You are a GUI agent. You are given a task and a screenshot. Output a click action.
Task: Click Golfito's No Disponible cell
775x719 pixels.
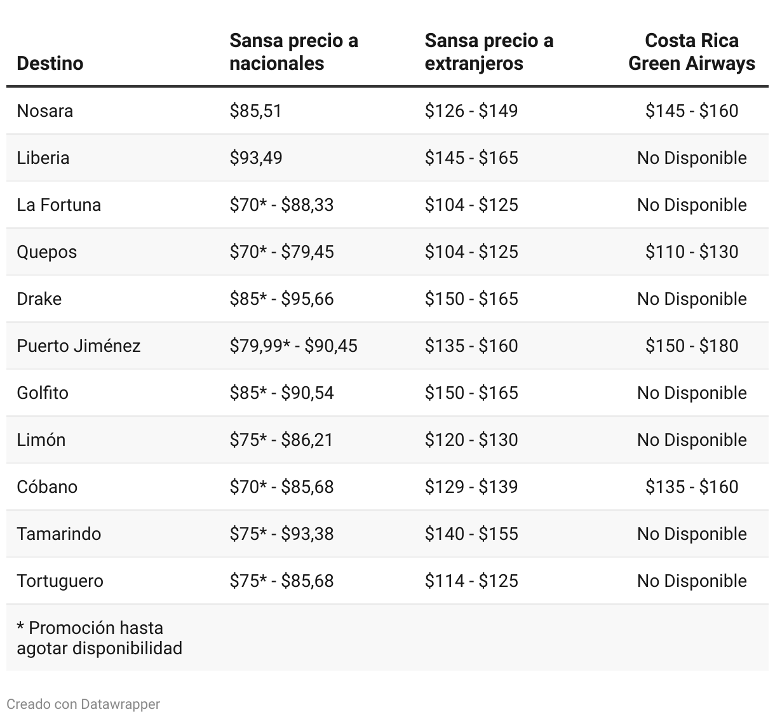pyautogui.click(x=691, y=393)
